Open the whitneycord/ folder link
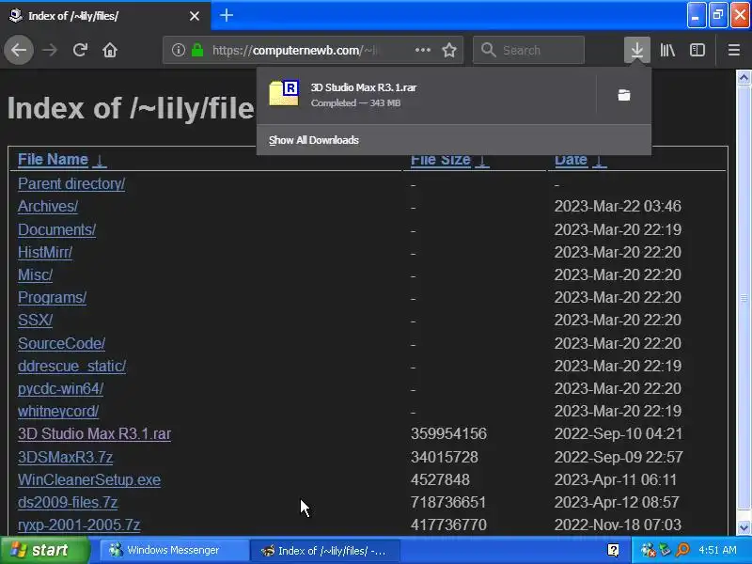 58,411
